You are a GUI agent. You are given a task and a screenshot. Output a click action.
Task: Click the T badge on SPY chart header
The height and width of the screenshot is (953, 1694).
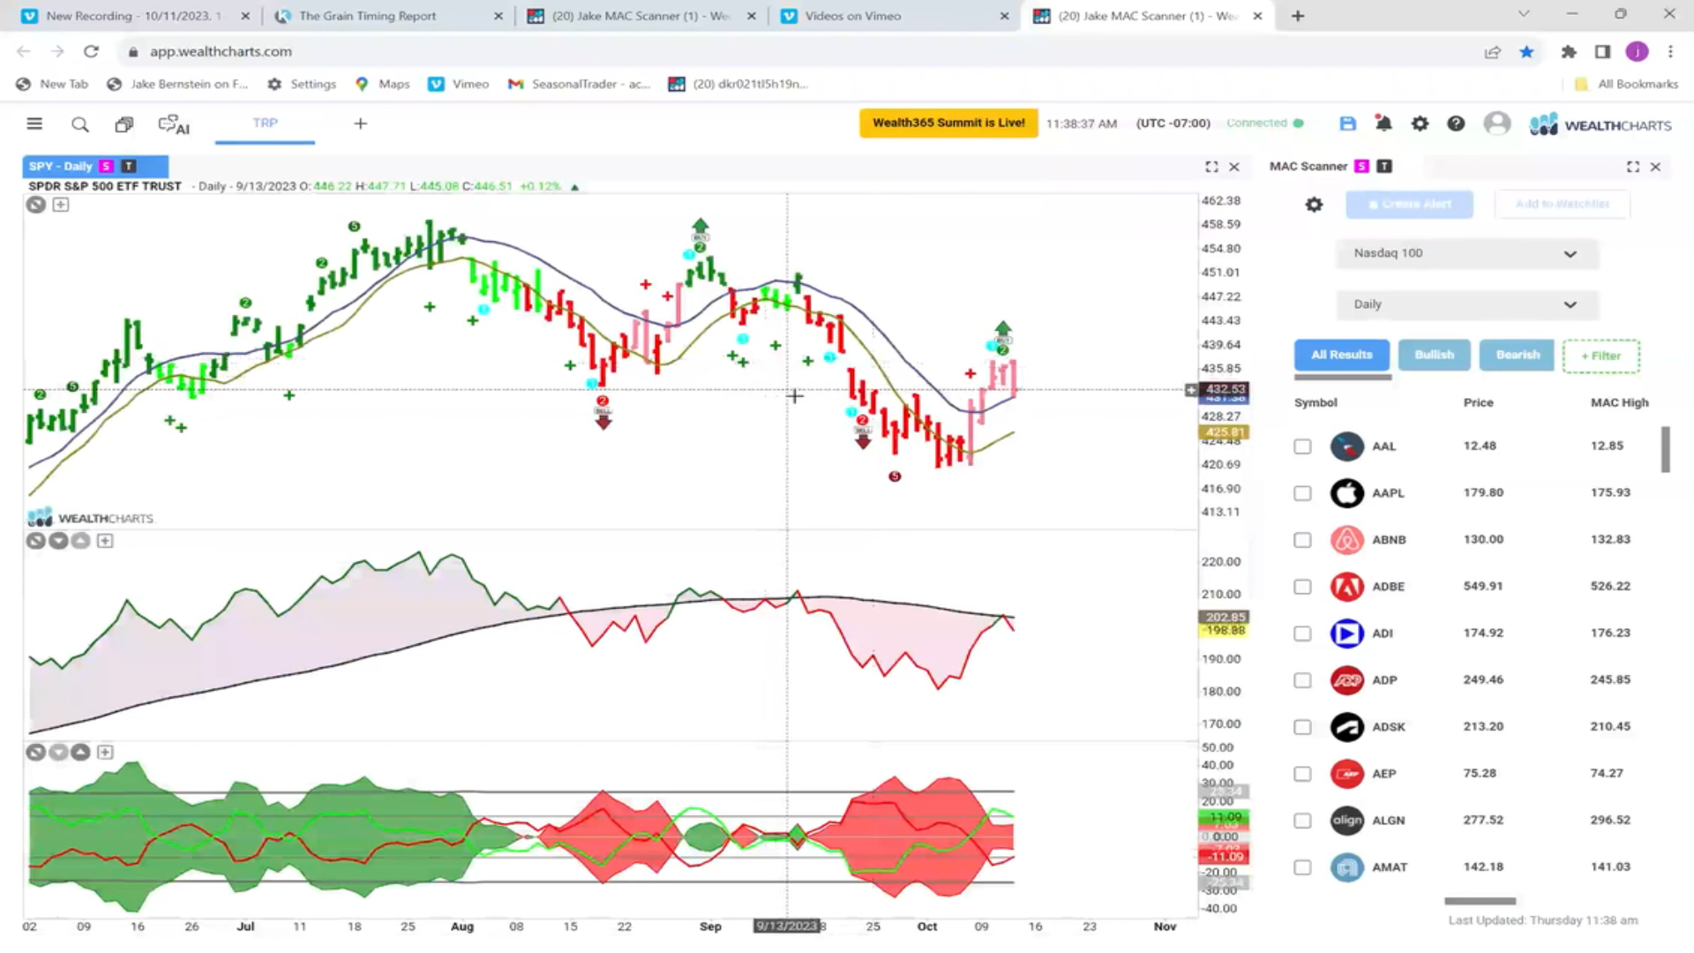pyautogui.click(x=129, y=166)
